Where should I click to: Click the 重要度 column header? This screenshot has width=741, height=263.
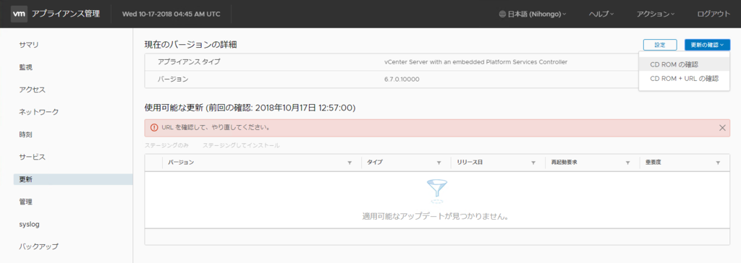[653, 163]
